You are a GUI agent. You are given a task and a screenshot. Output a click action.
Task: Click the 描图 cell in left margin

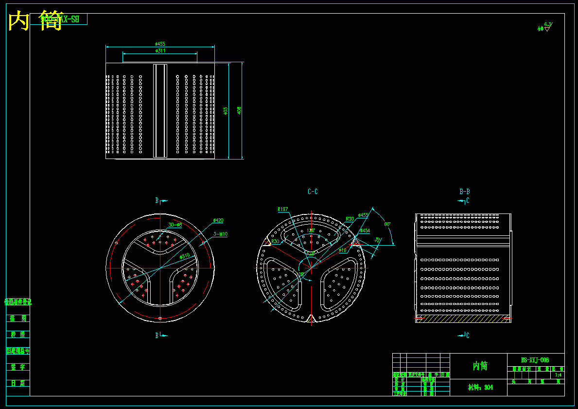(x=18, y=318)
